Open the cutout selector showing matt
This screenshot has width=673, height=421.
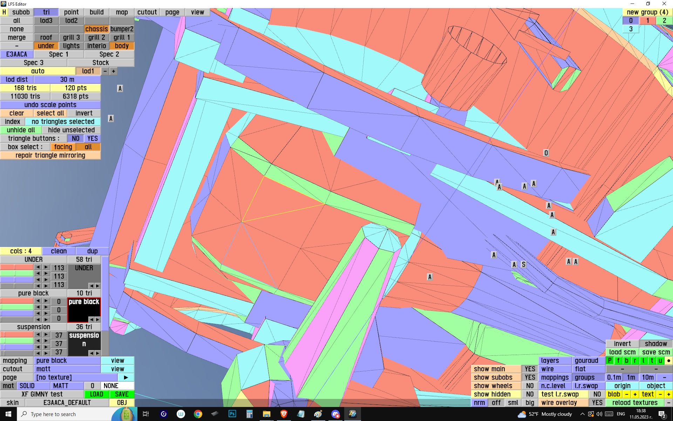point(67,369)
